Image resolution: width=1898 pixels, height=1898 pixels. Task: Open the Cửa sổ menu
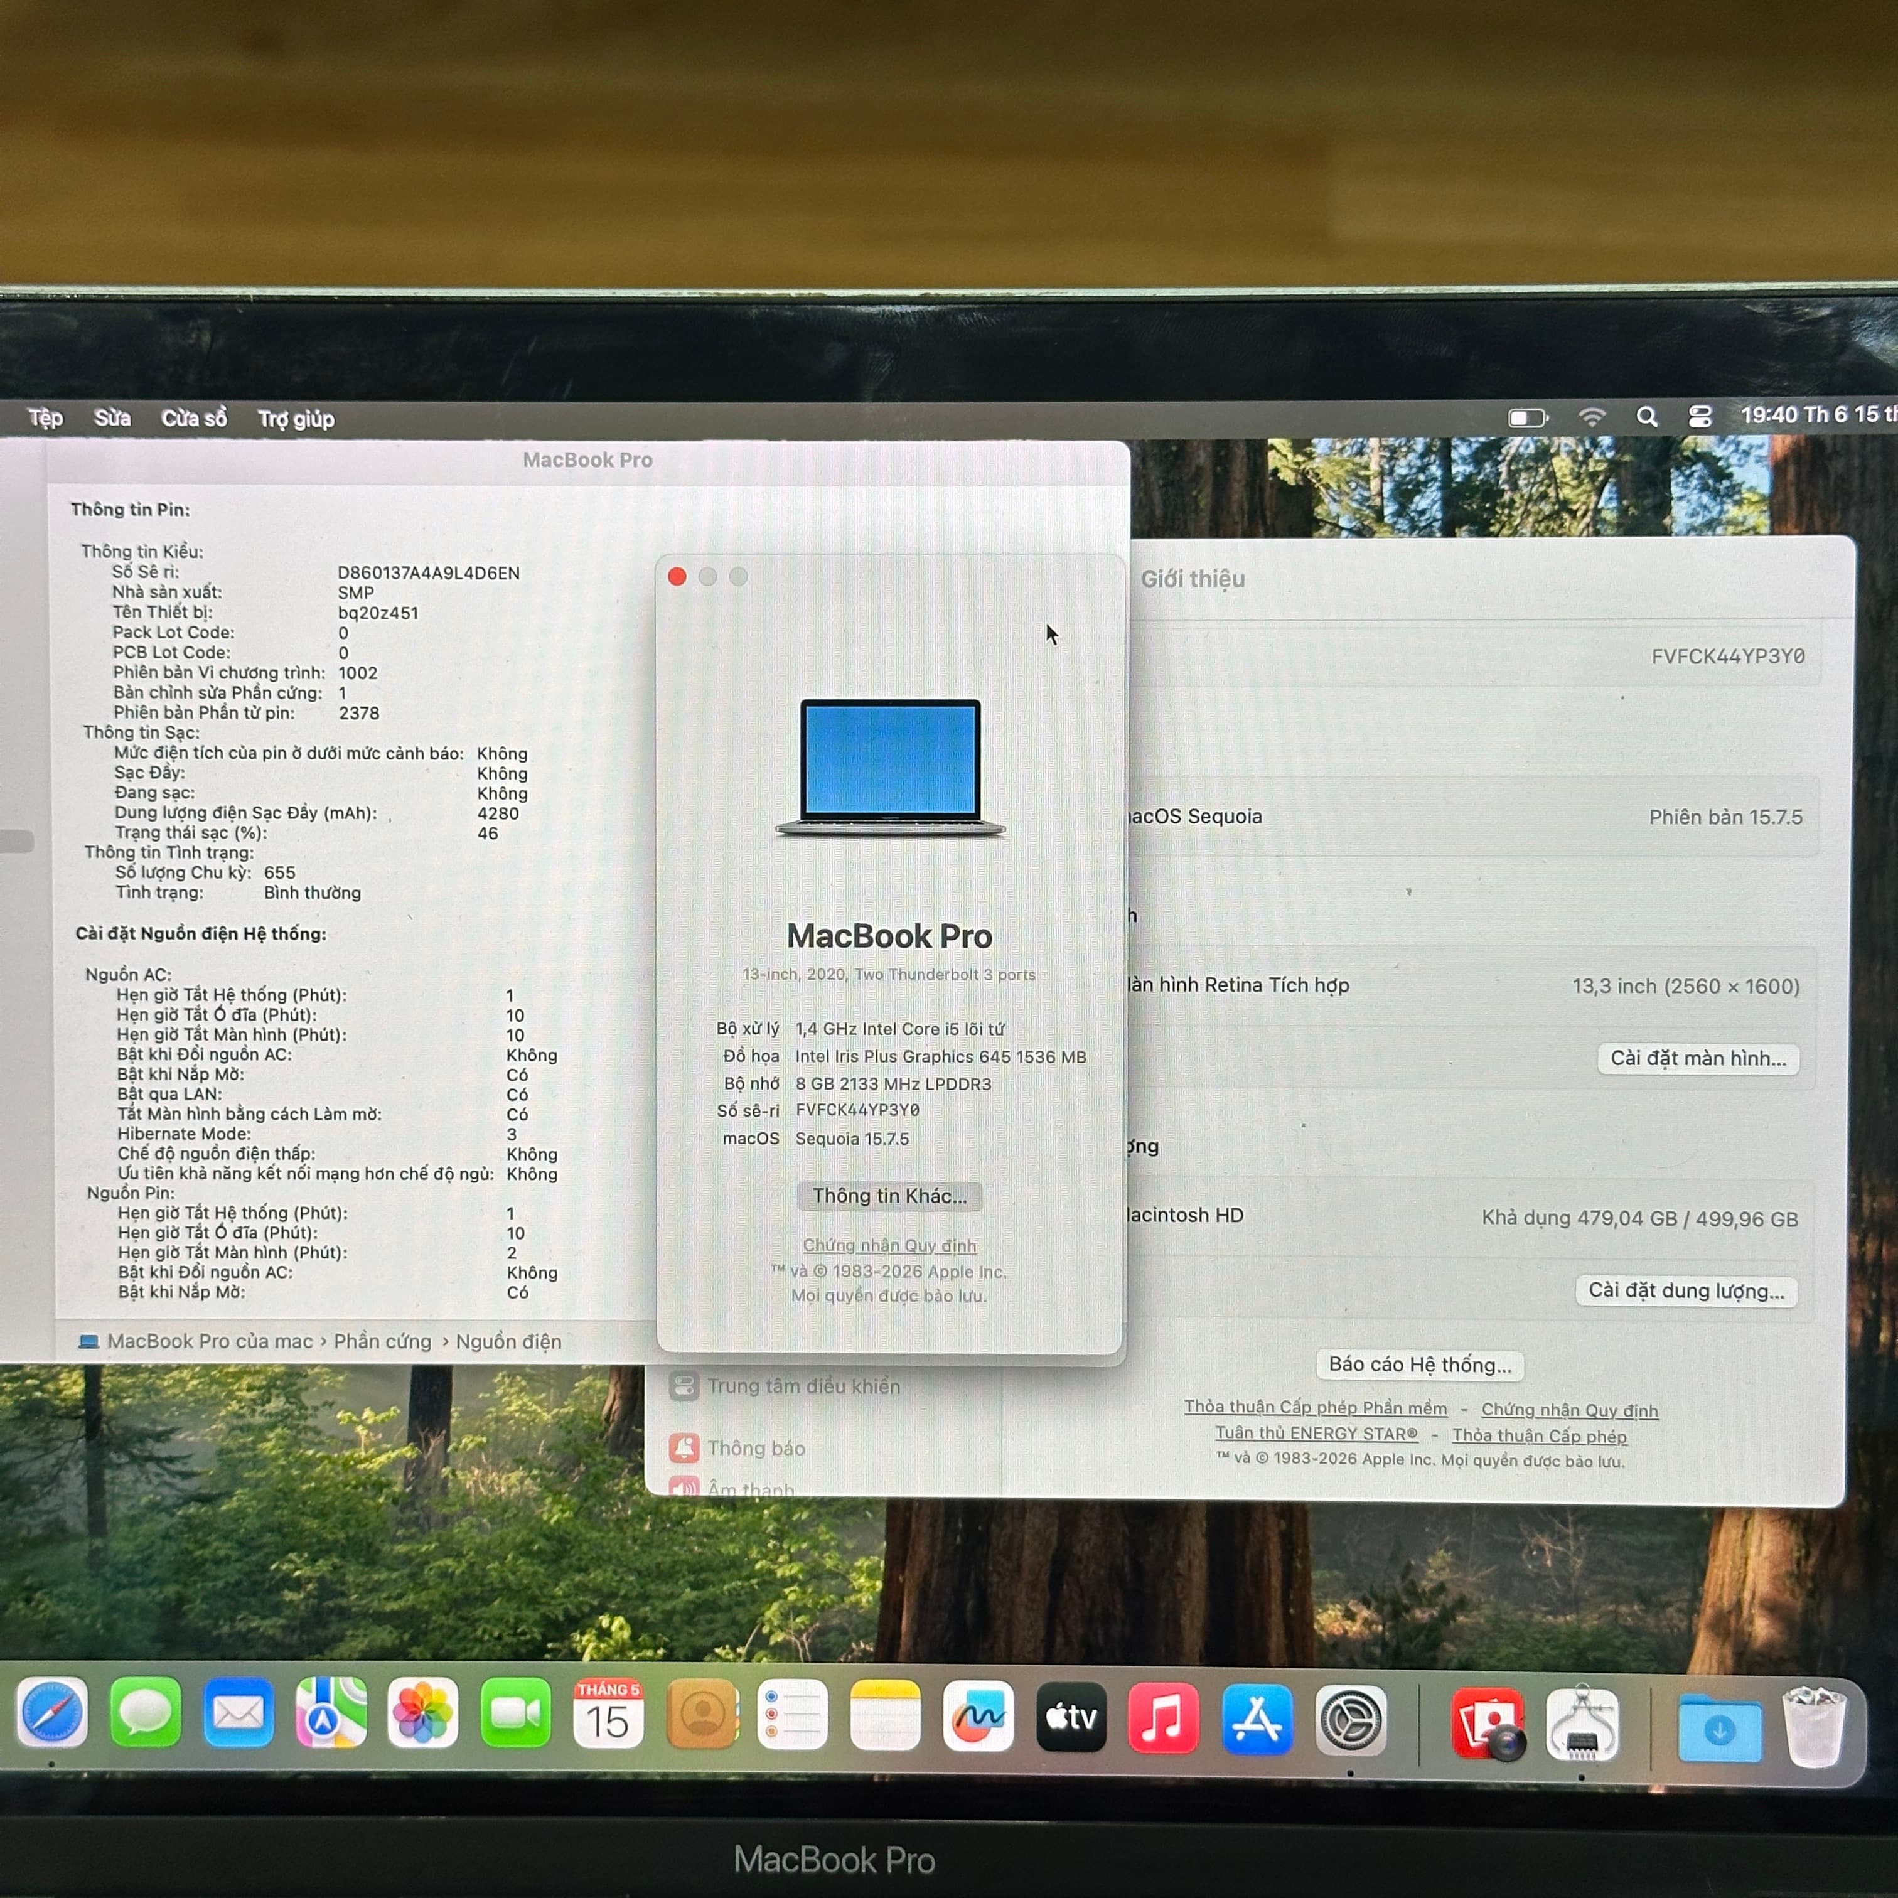pos(193,419)
